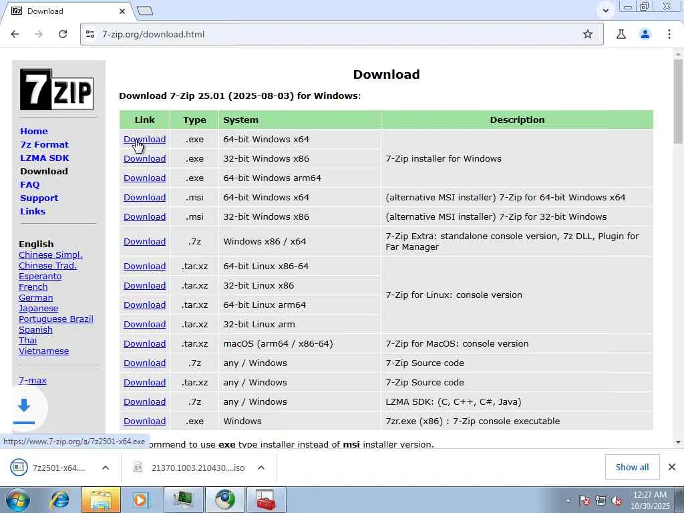This screenshot has height=513, width=684.
Task: Open the 7z2501-x64 downloaded file
Action: (x=49, y=468)
